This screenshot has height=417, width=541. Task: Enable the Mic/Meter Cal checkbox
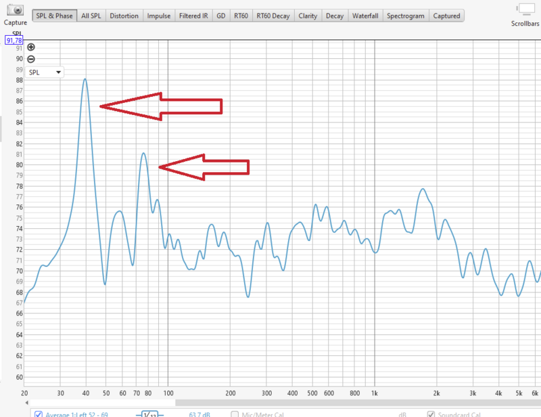point(235,414)
